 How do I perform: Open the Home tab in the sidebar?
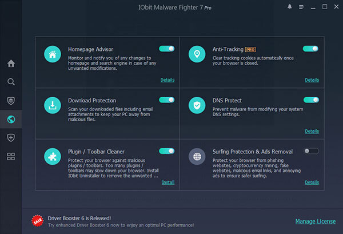(x=11, y=64)
